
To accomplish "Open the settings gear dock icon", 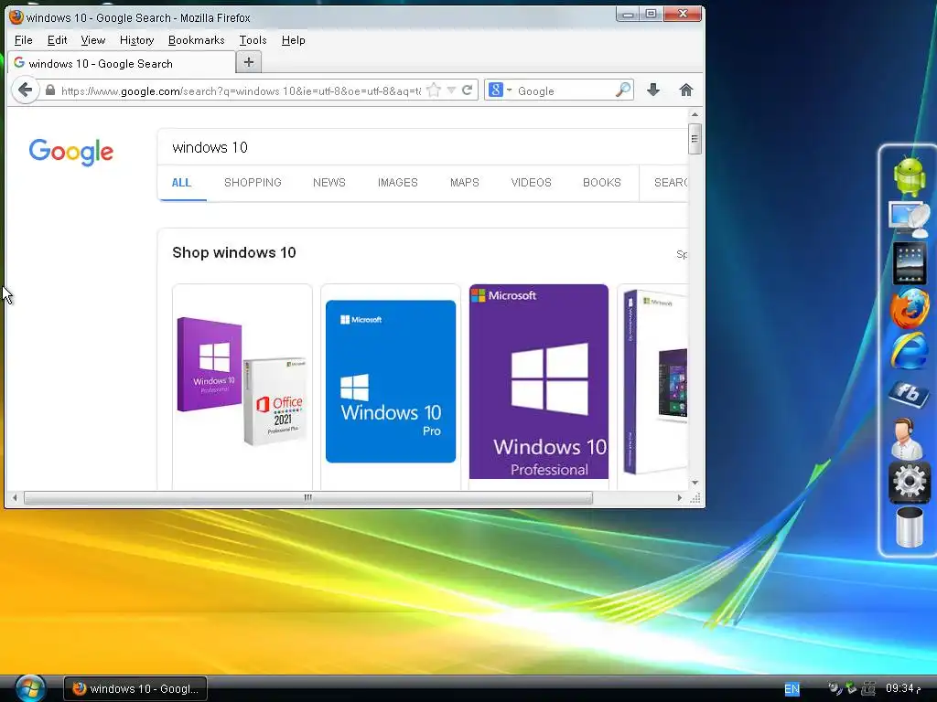I will pyautogui.click(x=909, y=481).
